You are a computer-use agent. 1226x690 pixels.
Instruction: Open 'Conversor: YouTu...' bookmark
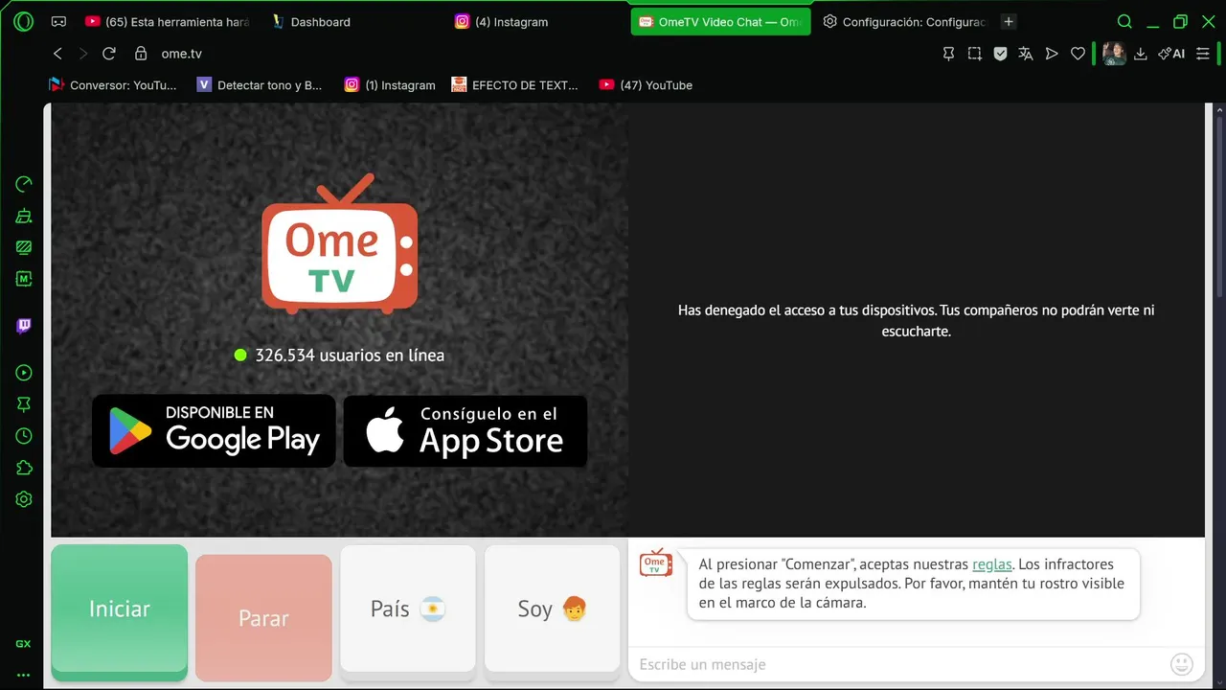point(113,85)
